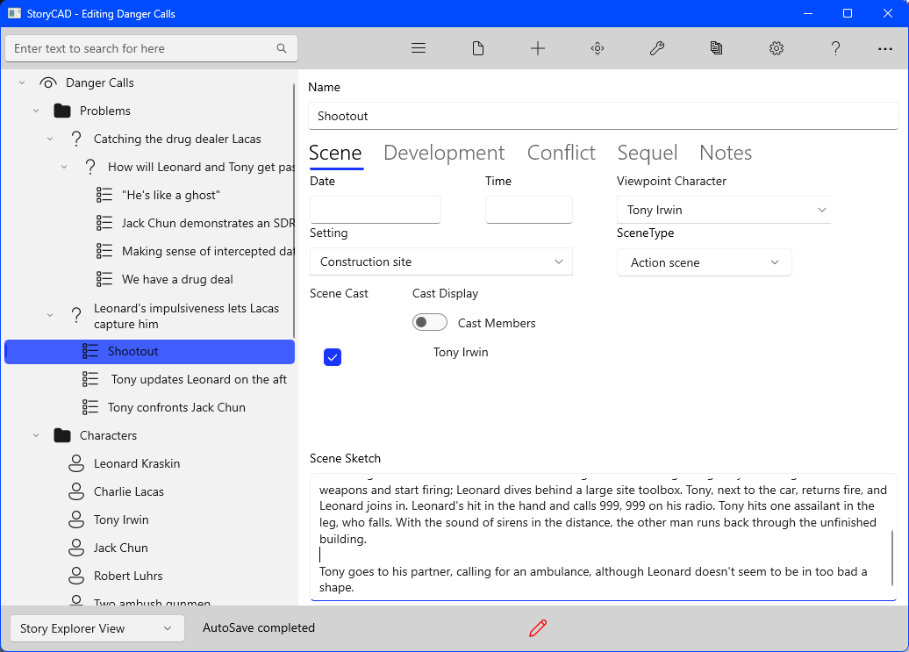The height and width of the screenshot is (652, 909).
Task: Click the red pencil edit icon
Action: (538, 627)
